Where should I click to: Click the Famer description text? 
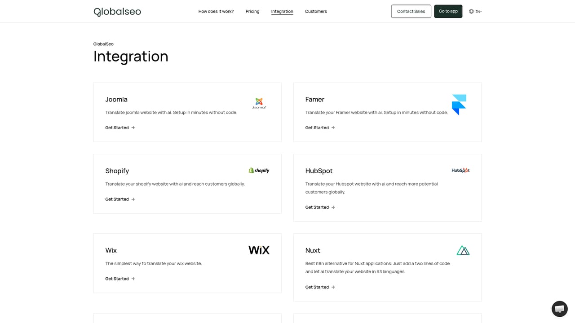point(376,113)
